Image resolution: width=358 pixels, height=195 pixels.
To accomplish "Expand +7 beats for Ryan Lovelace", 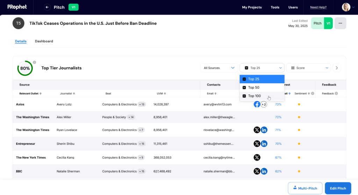I will pos(141,130).
